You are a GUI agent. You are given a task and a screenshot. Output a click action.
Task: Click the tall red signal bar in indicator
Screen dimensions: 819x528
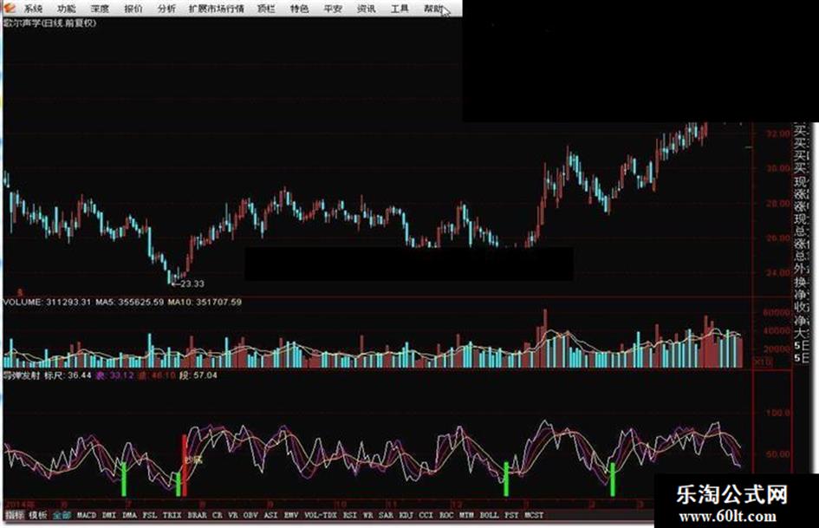(185, 465)
